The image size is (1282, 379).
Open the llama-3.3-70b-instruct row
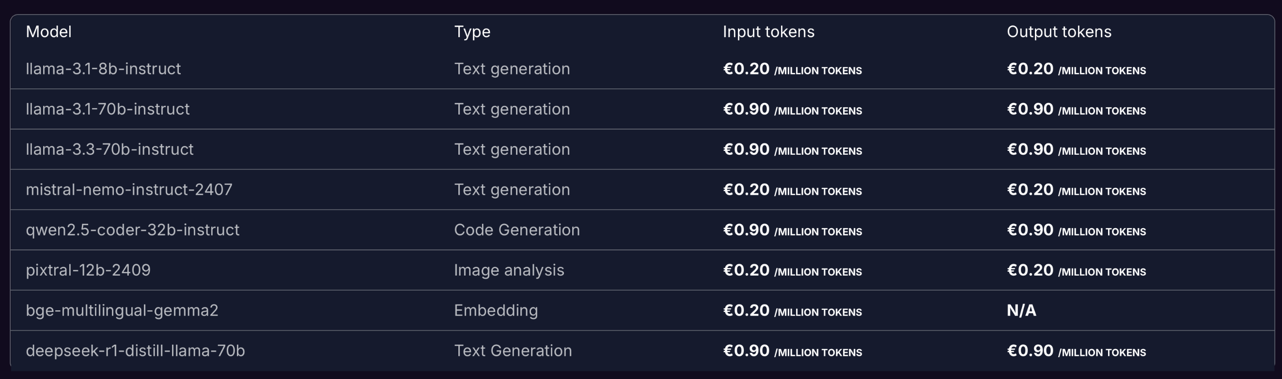pos(109,149)
